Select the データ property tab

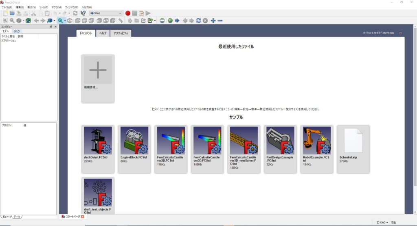(x=17, y=217)
